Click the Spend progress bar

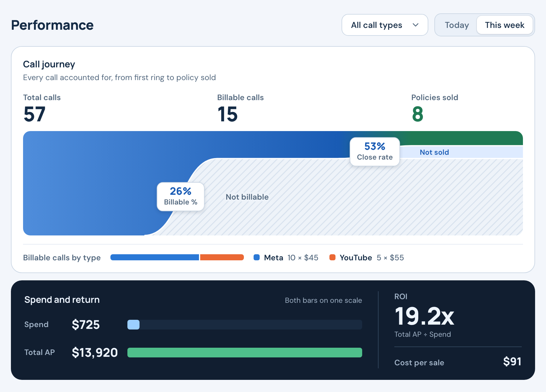[245, 325]
